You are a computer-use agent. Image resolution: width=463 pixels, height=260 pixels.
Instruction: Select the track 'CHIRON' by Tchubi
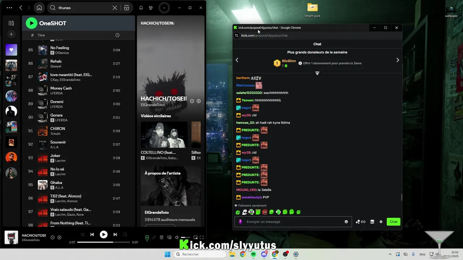tap(78, 131)
